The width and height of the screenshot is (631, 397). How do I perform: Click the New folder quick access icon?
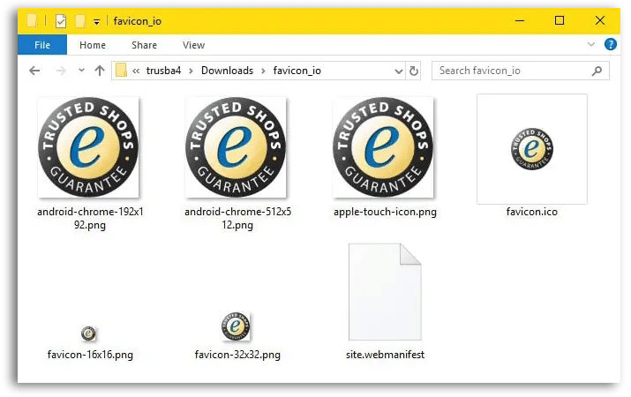pos(80,21)
